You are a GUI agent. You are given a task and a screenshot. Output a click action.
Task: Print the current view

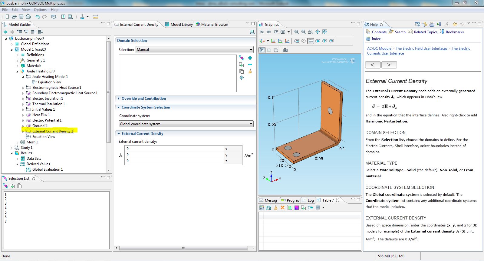(28, 17)
